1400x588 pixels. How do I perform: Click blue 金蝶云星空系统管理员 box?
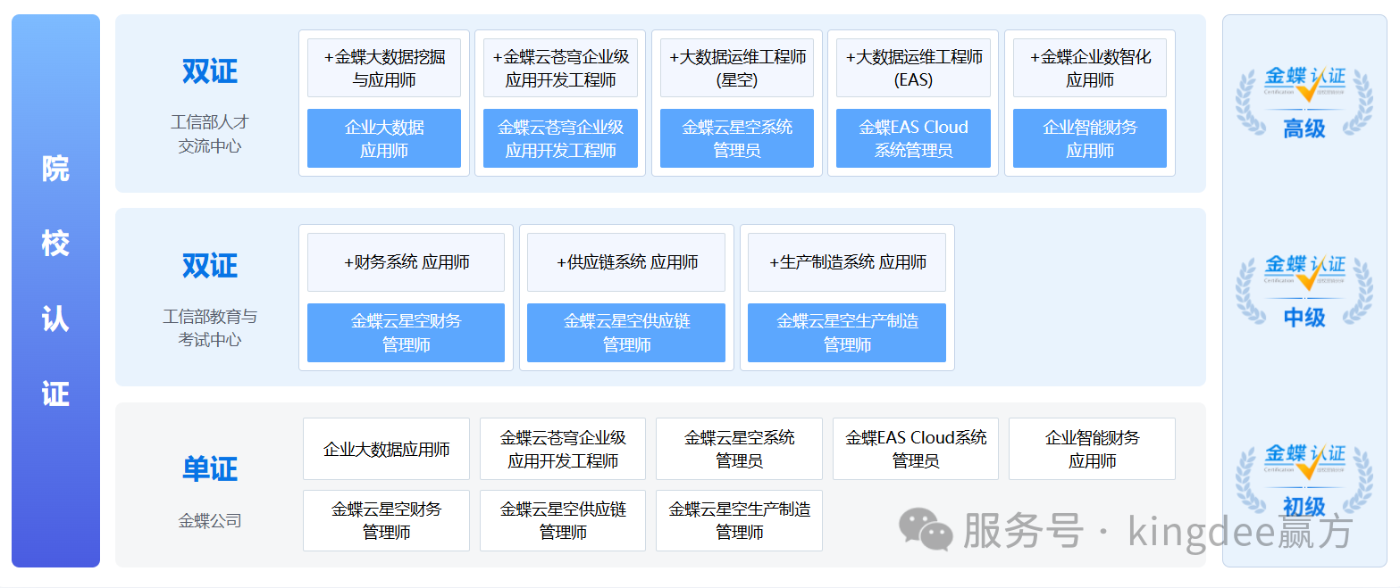737,138
